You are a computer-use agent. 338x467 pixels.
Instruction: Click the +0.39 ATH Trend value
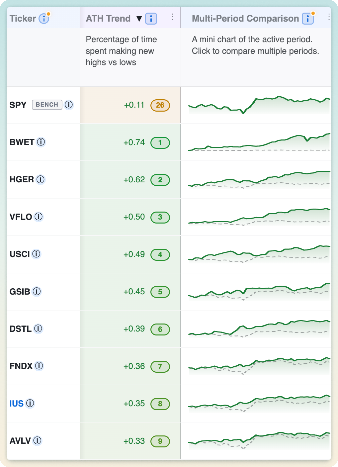(x=134, y=329)
